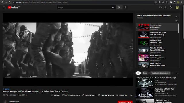Click the Мікс playlist title text
This screenshot has width=184, height=103.
coord(154,15)
